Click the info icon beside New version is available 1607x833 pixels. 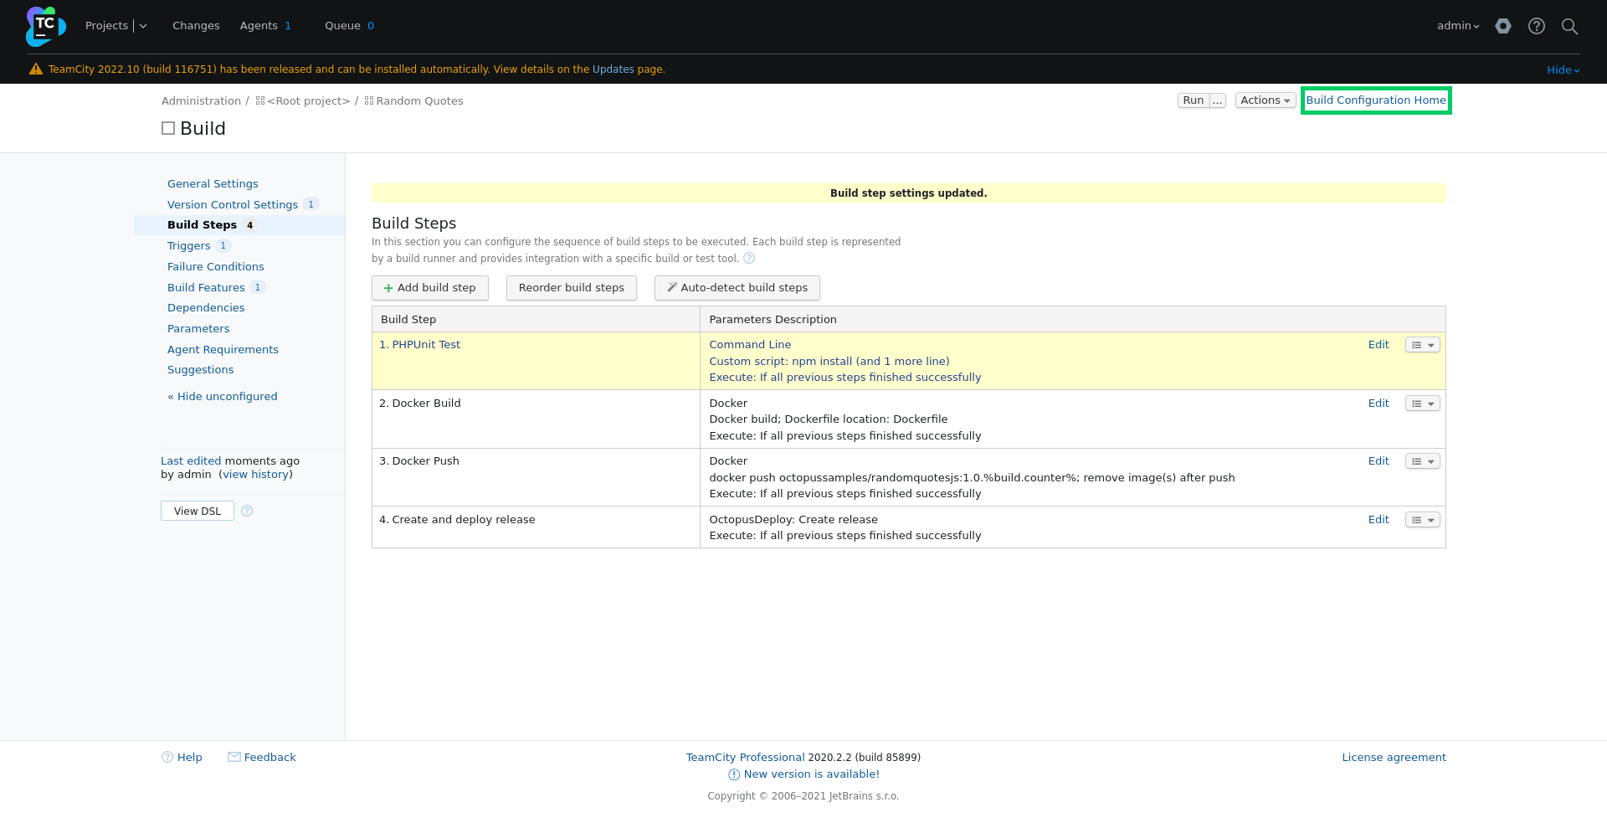(x=734, y=774)
